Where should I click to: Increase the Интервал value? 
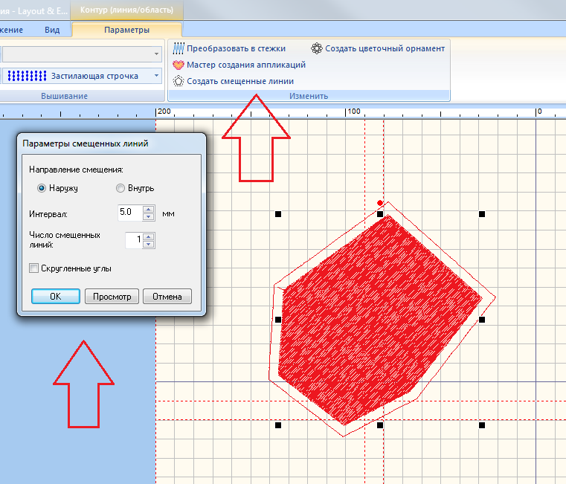[149, 209]
